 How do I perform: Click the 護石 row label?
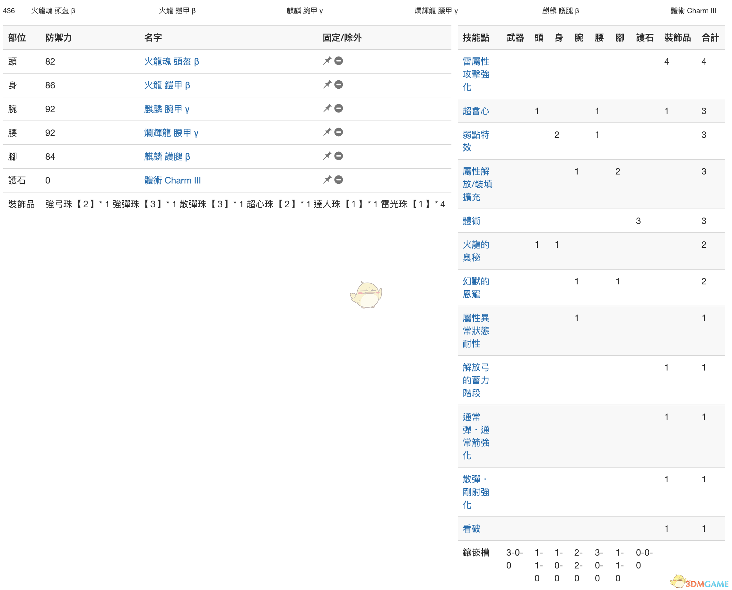(x=17, y=181)
